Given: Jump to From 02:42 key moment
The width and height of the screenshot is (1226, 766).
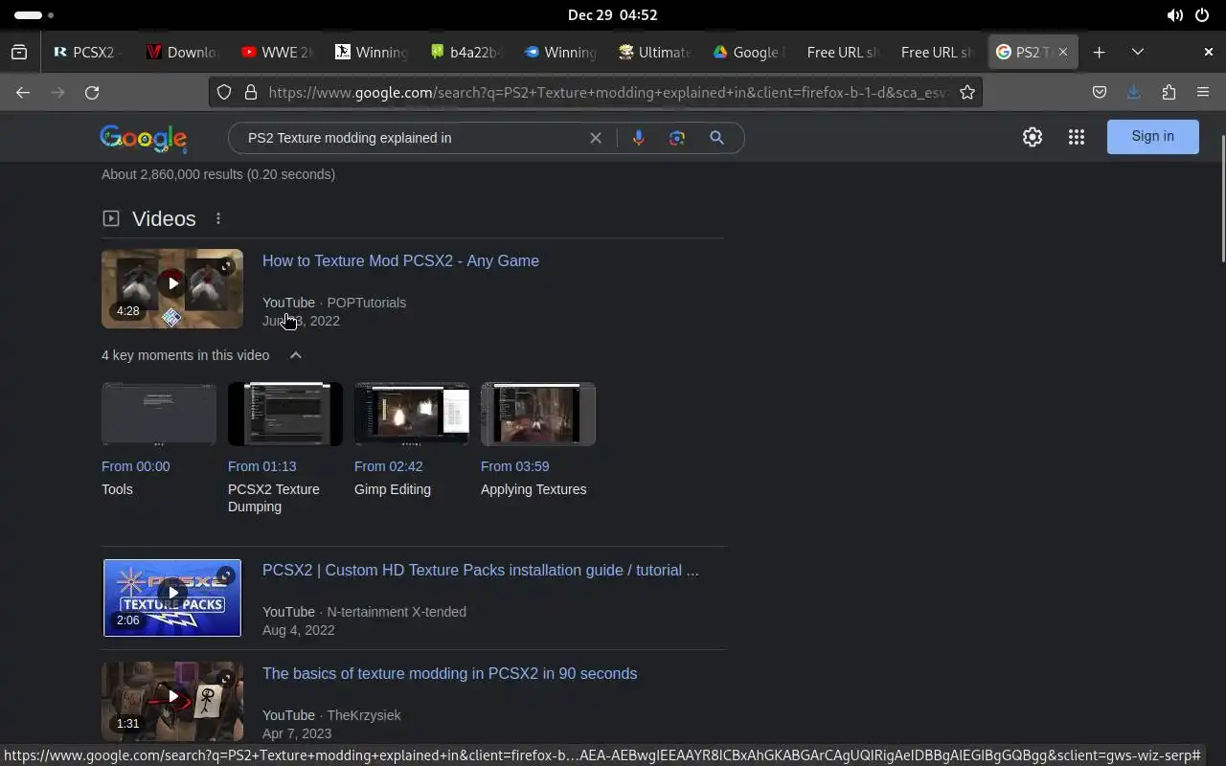Looking at the screenshot, I should tap(388, 466).
